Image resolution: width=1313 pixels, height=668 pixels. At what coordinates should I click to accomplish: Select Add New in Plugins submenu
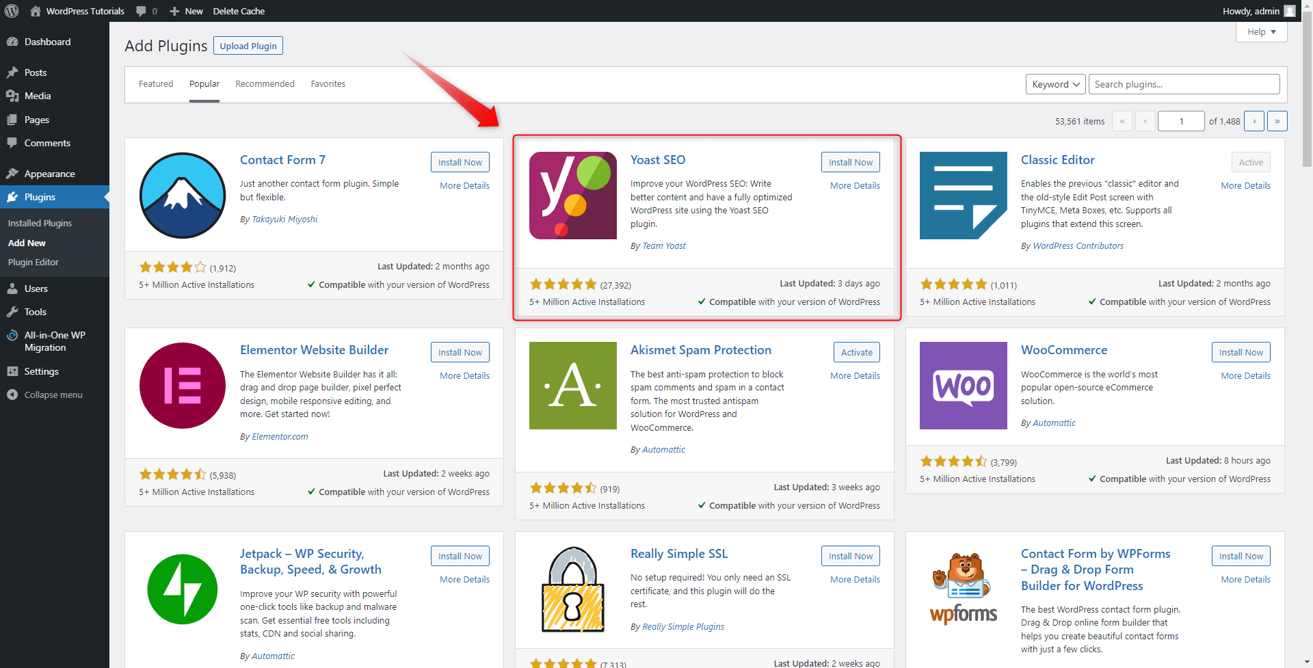(x=27, y=243)
